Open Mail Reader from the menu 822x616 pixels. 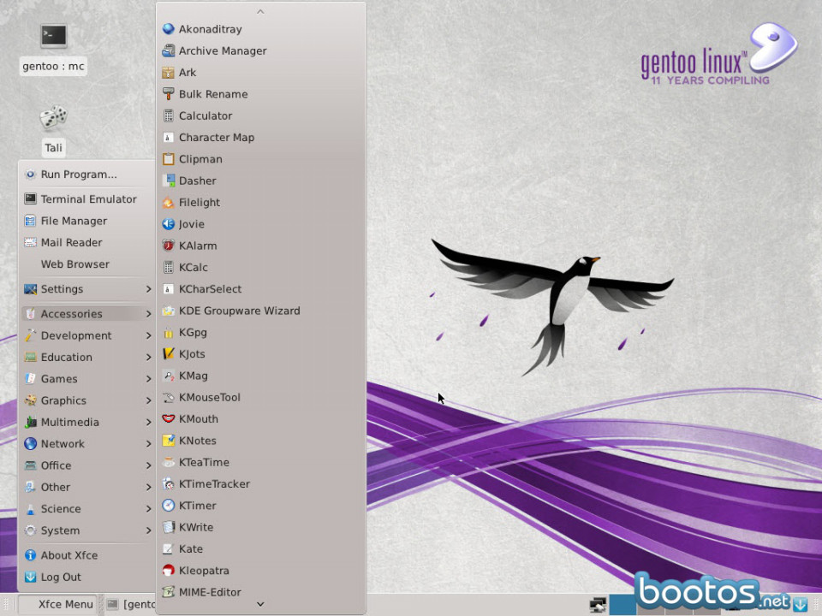87,242
